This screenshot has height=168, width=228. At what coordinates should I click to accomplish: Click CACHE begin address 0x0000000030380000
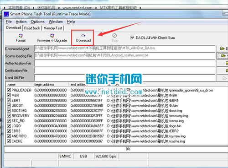pos(51,141)
